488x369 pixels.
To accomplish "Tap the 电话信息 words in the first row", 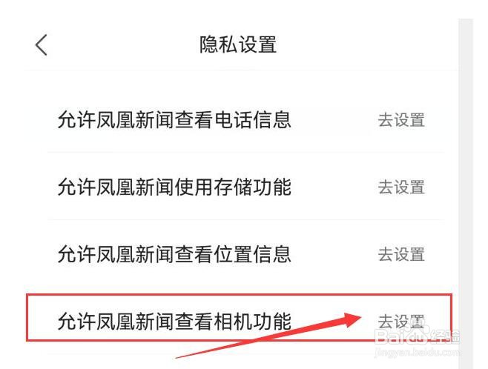I will coord(253,120).
